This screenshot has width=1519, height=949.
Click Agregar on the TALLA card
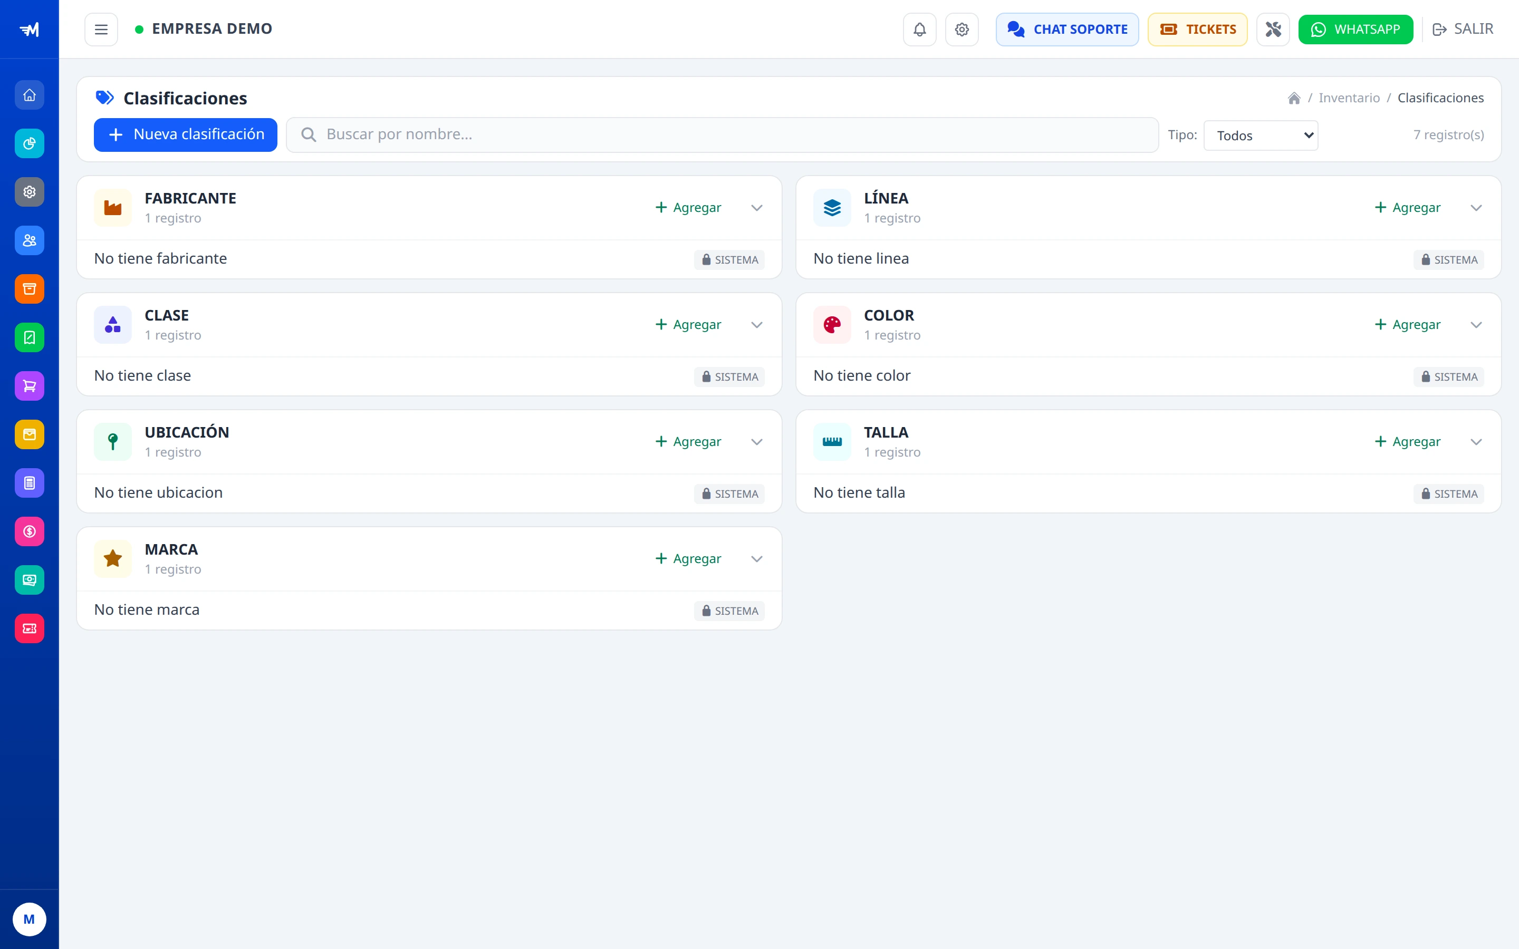(1407, 442)
